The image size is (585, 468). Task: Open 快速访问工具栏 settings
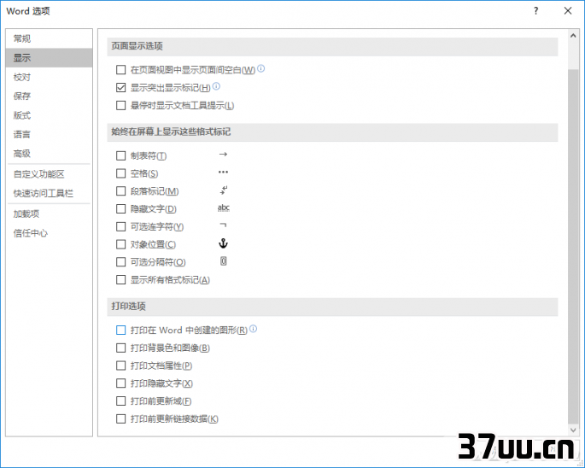[x=49, y=193]
